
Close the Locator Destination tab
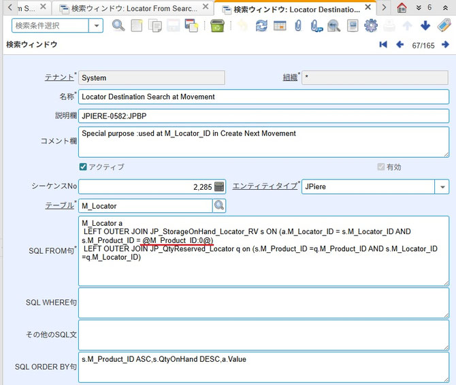(x=368, y=7)
